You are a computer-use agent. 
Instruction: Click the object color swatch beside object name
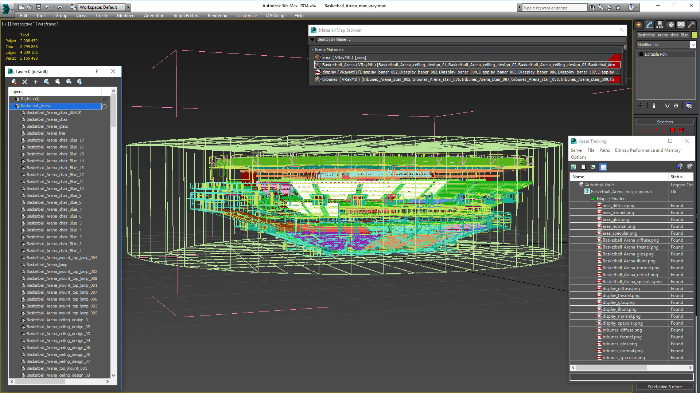(695, 35)
